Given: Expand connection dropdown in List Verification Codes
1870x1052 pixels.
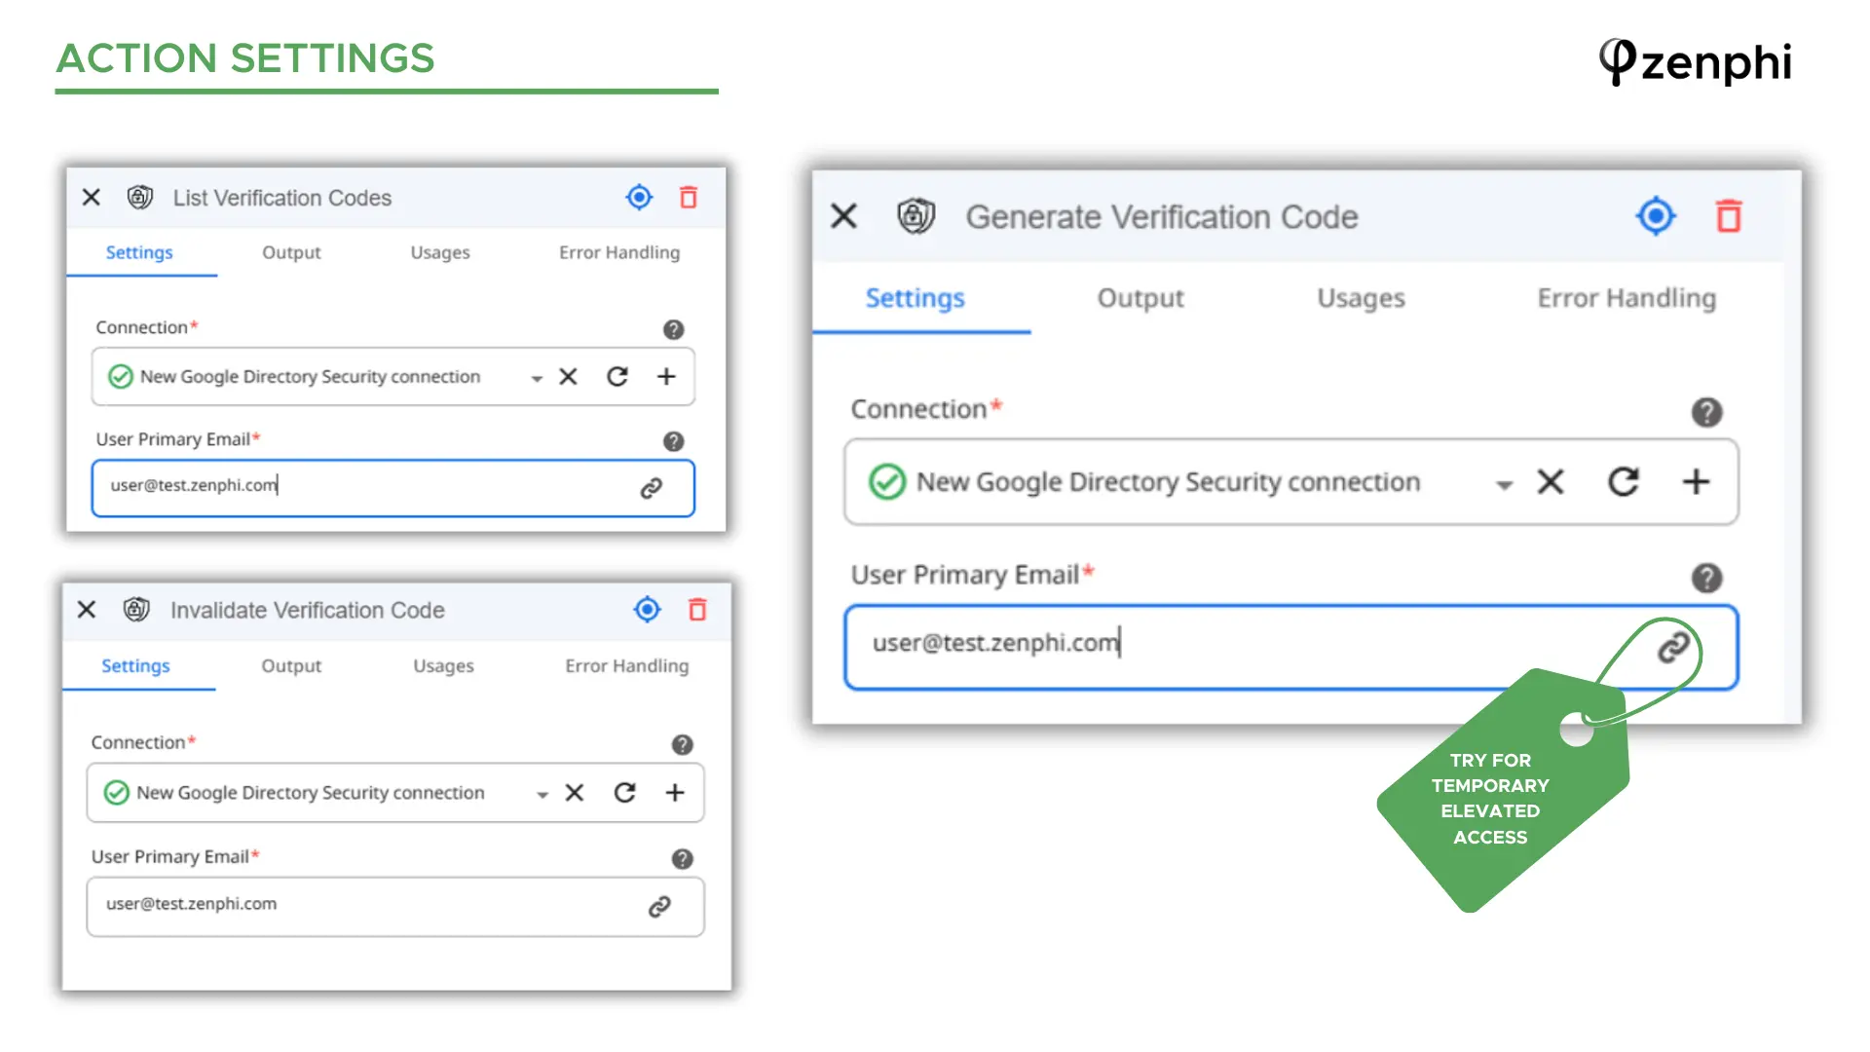Looking at the screenshot, I should coord(537,378).
